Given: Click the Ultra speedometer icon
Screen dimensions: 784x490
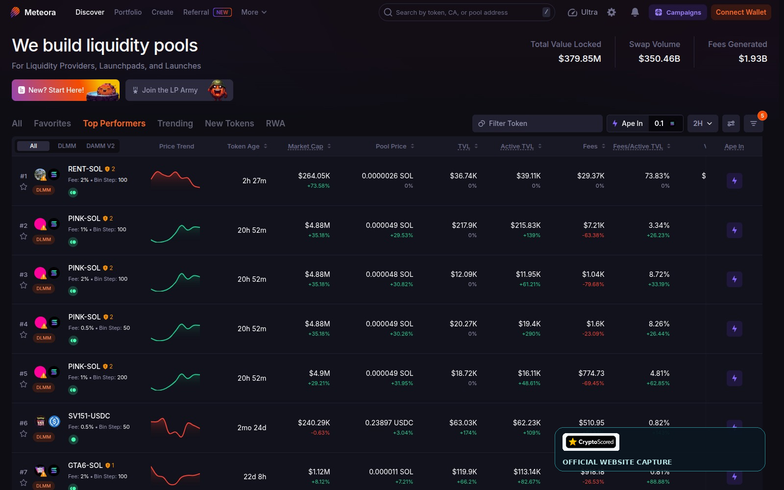Looking at the screenshot, I should pos(572,12).
